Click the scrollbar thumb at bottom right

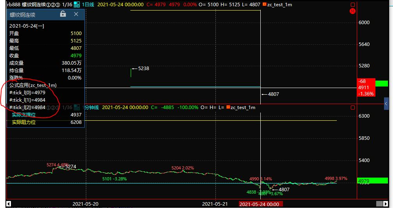click(378, 204)
